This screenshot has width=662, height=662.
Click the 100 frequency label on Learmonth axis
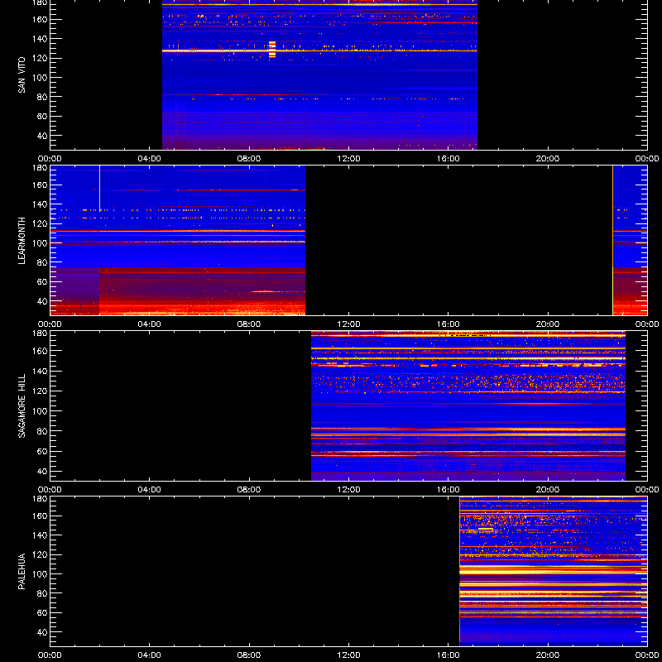coord(40,243)
